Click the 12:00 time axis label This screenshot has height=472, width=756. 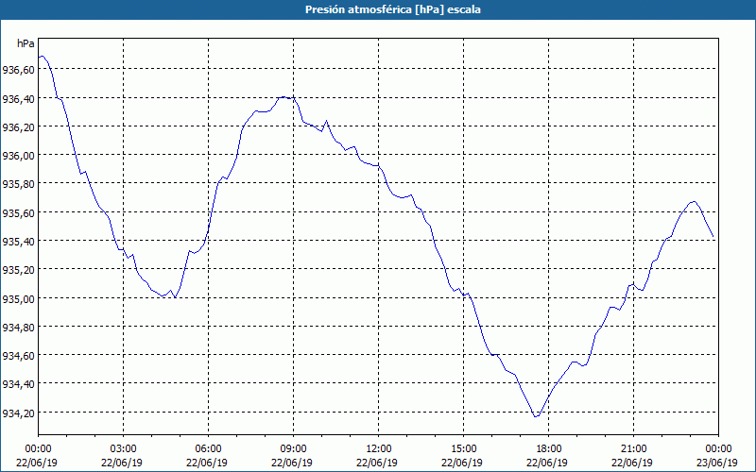pyautogui.click(x=379, y=449)
